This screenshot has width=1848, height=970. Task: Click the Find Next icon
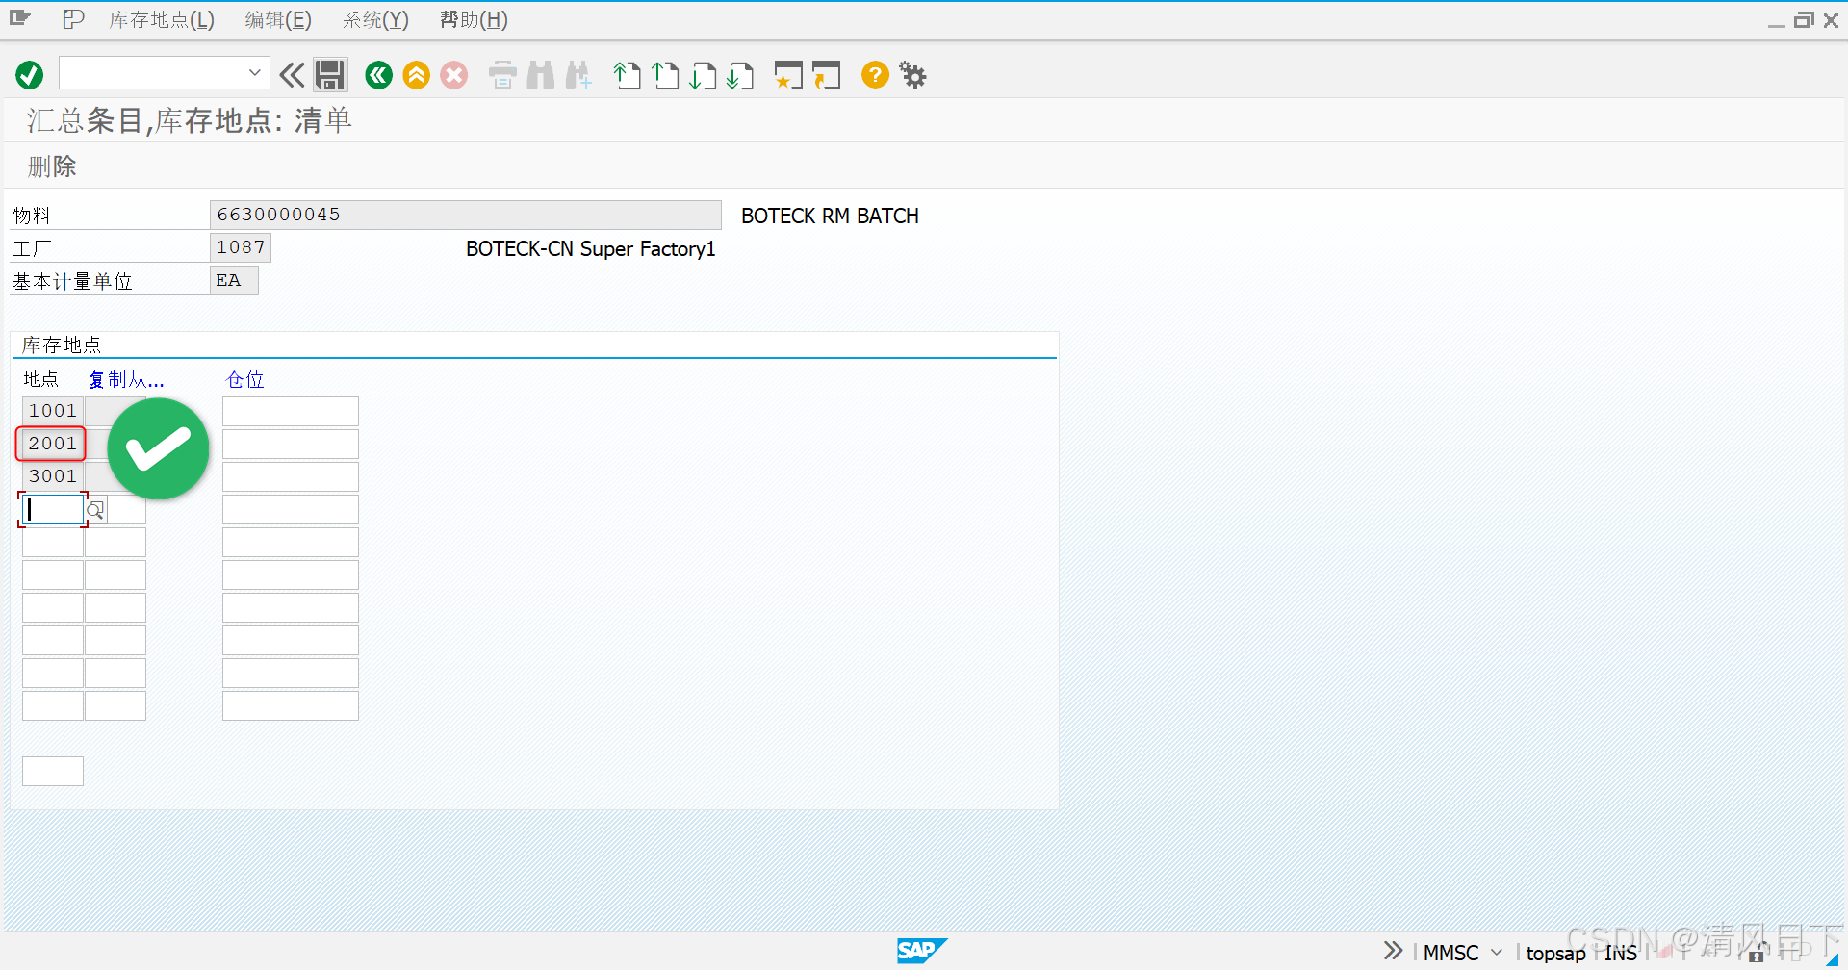[578, 74]
